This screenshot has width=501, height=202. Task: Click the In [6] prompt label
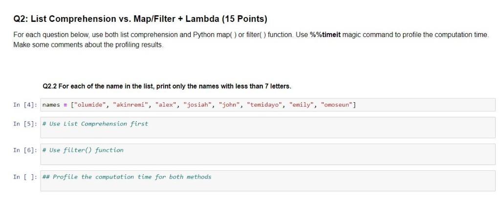(25, 150)
